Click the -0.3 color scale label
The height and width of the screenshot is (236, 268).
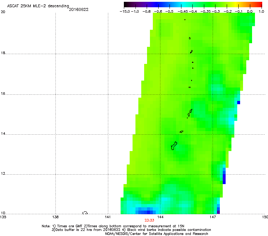coord(216,12)
